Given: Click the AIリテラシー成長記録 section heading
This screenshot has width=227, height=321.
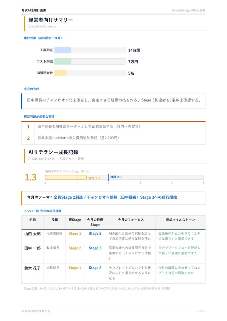Looking at the screenshot, I should click(53, 152).
